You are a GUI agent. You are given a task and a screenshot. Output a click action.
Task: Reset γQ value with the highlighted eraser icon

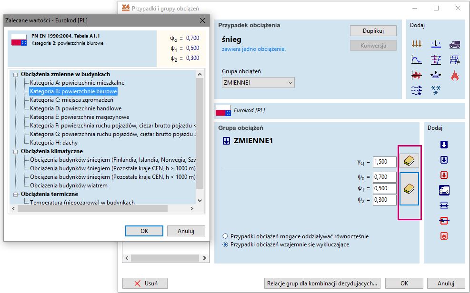click(410, 160)
